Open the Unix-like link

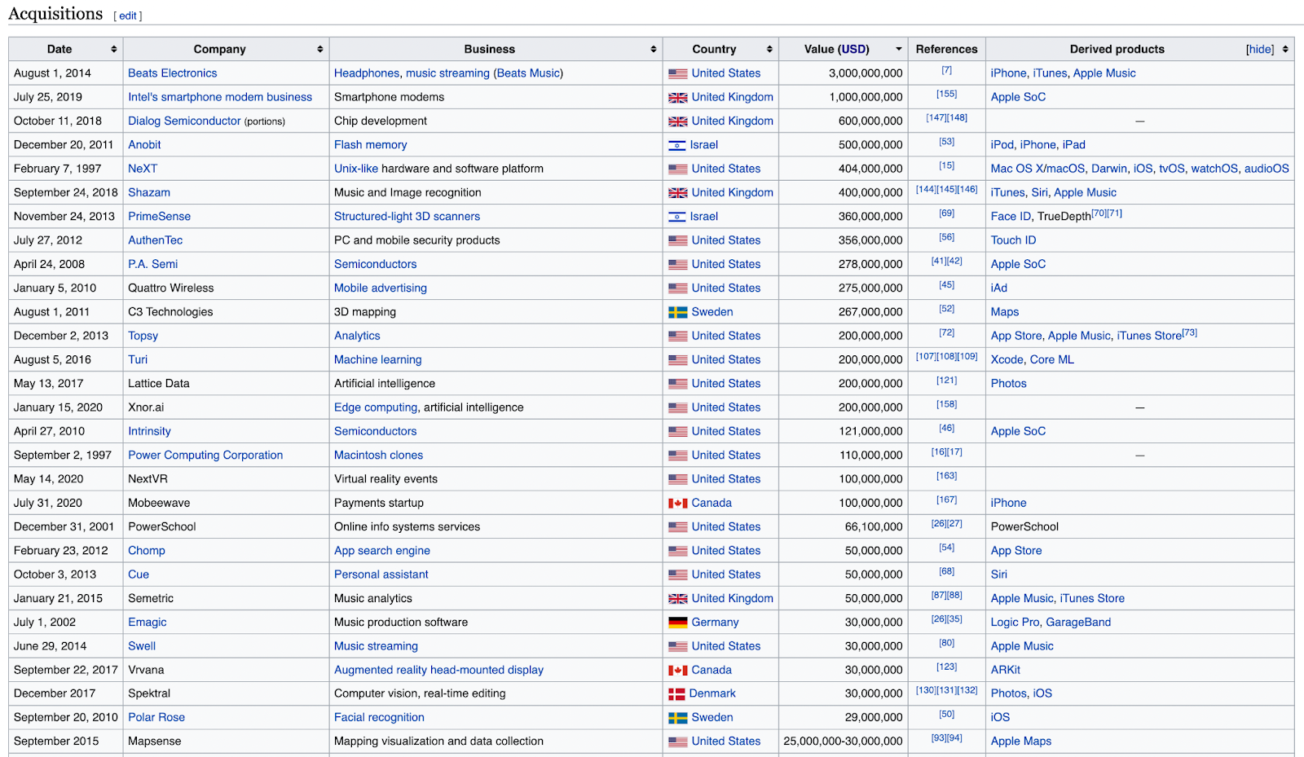point(356,169)
